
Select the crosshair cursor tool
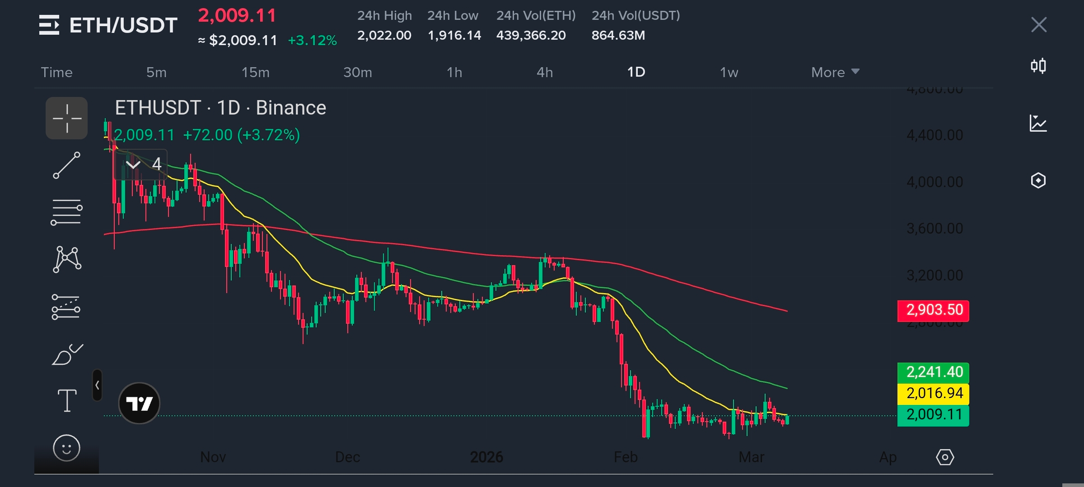[66, 118]
